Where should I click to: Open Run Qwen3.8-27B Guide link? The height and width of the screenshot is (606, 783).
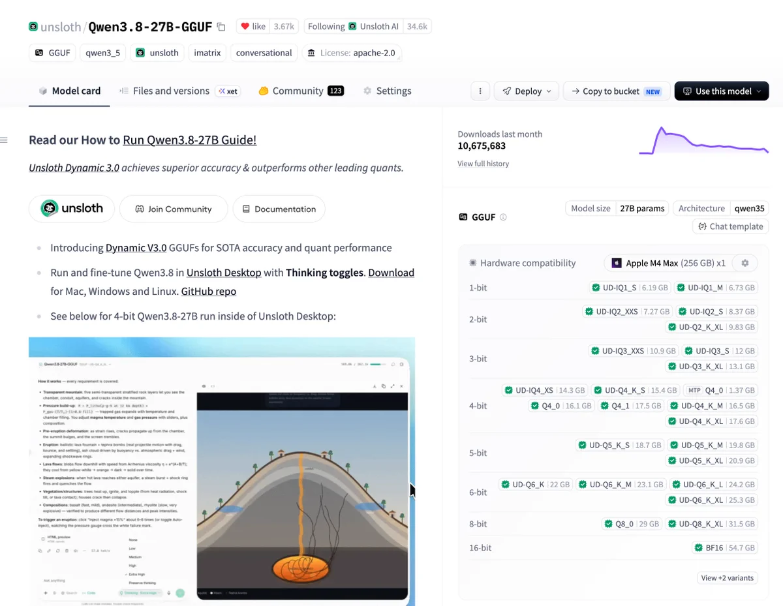point(190,140)
